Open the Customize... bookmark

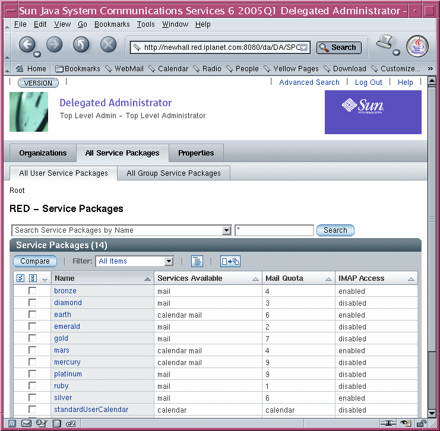[x=395, y=68]
